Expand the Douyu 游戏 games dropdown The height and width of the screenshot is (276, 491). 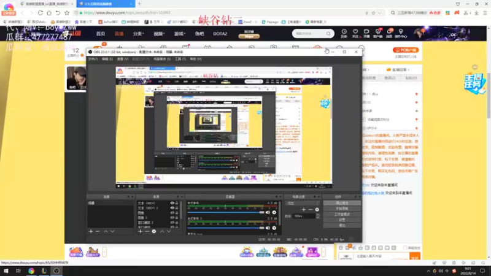coord(180,34)
